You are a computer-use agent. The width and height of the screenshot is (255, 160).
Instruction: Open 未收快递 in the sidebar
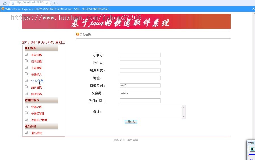pos(37,55)
